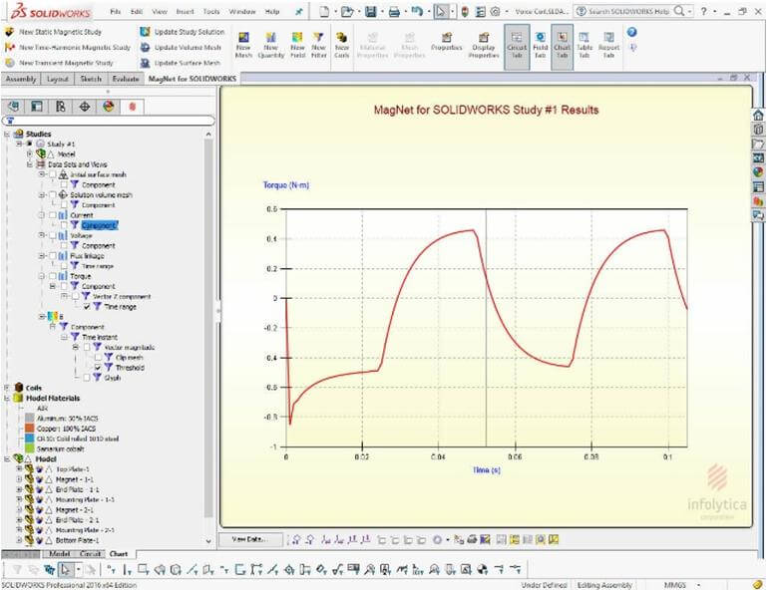Open the Insert menu
Screen dimensions: 778x590
(186, 11)
